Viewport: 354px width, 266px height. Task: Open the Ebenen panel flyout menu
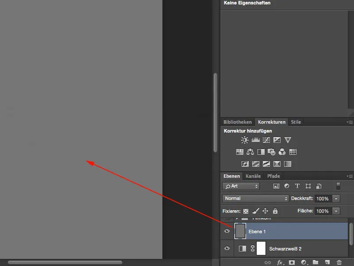pos(350,176)
